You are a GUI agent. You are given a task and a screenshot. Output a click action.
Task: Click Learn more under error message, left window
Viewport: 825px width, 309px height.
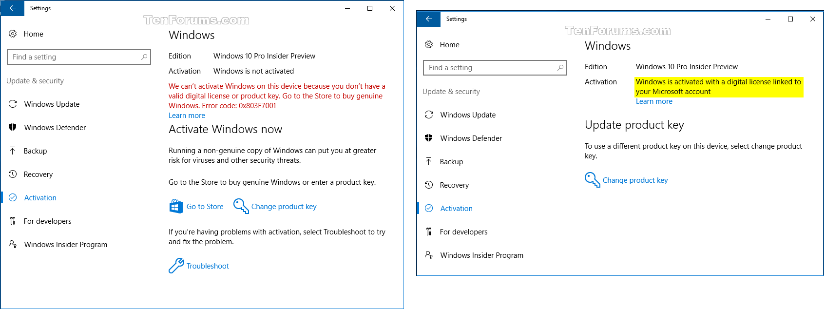pyautogui.click(x=187, y=116)
